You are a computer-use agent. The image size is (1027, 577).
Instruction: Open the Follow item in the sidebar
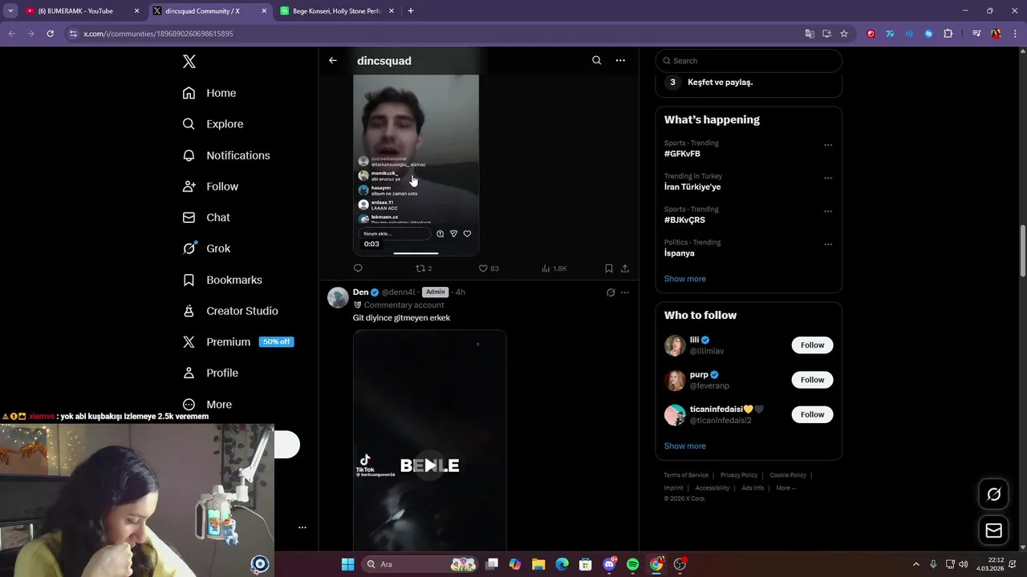(x=210, y=187)
